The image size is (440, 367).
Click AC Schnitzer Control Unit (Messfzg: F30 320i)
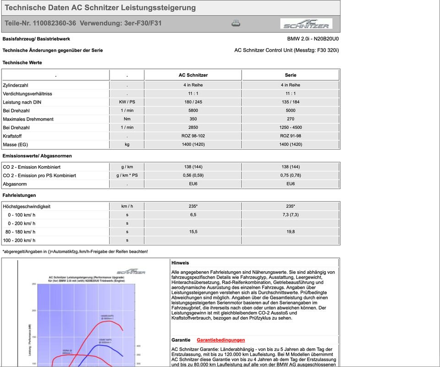[x=286, y=50]
